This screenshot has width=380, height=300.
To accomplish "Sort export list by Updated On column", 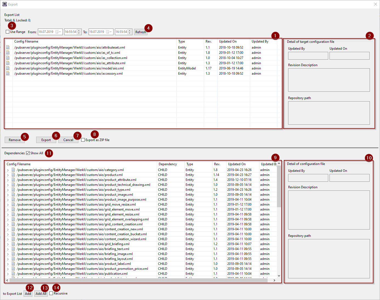I will (x=228, y=41).
